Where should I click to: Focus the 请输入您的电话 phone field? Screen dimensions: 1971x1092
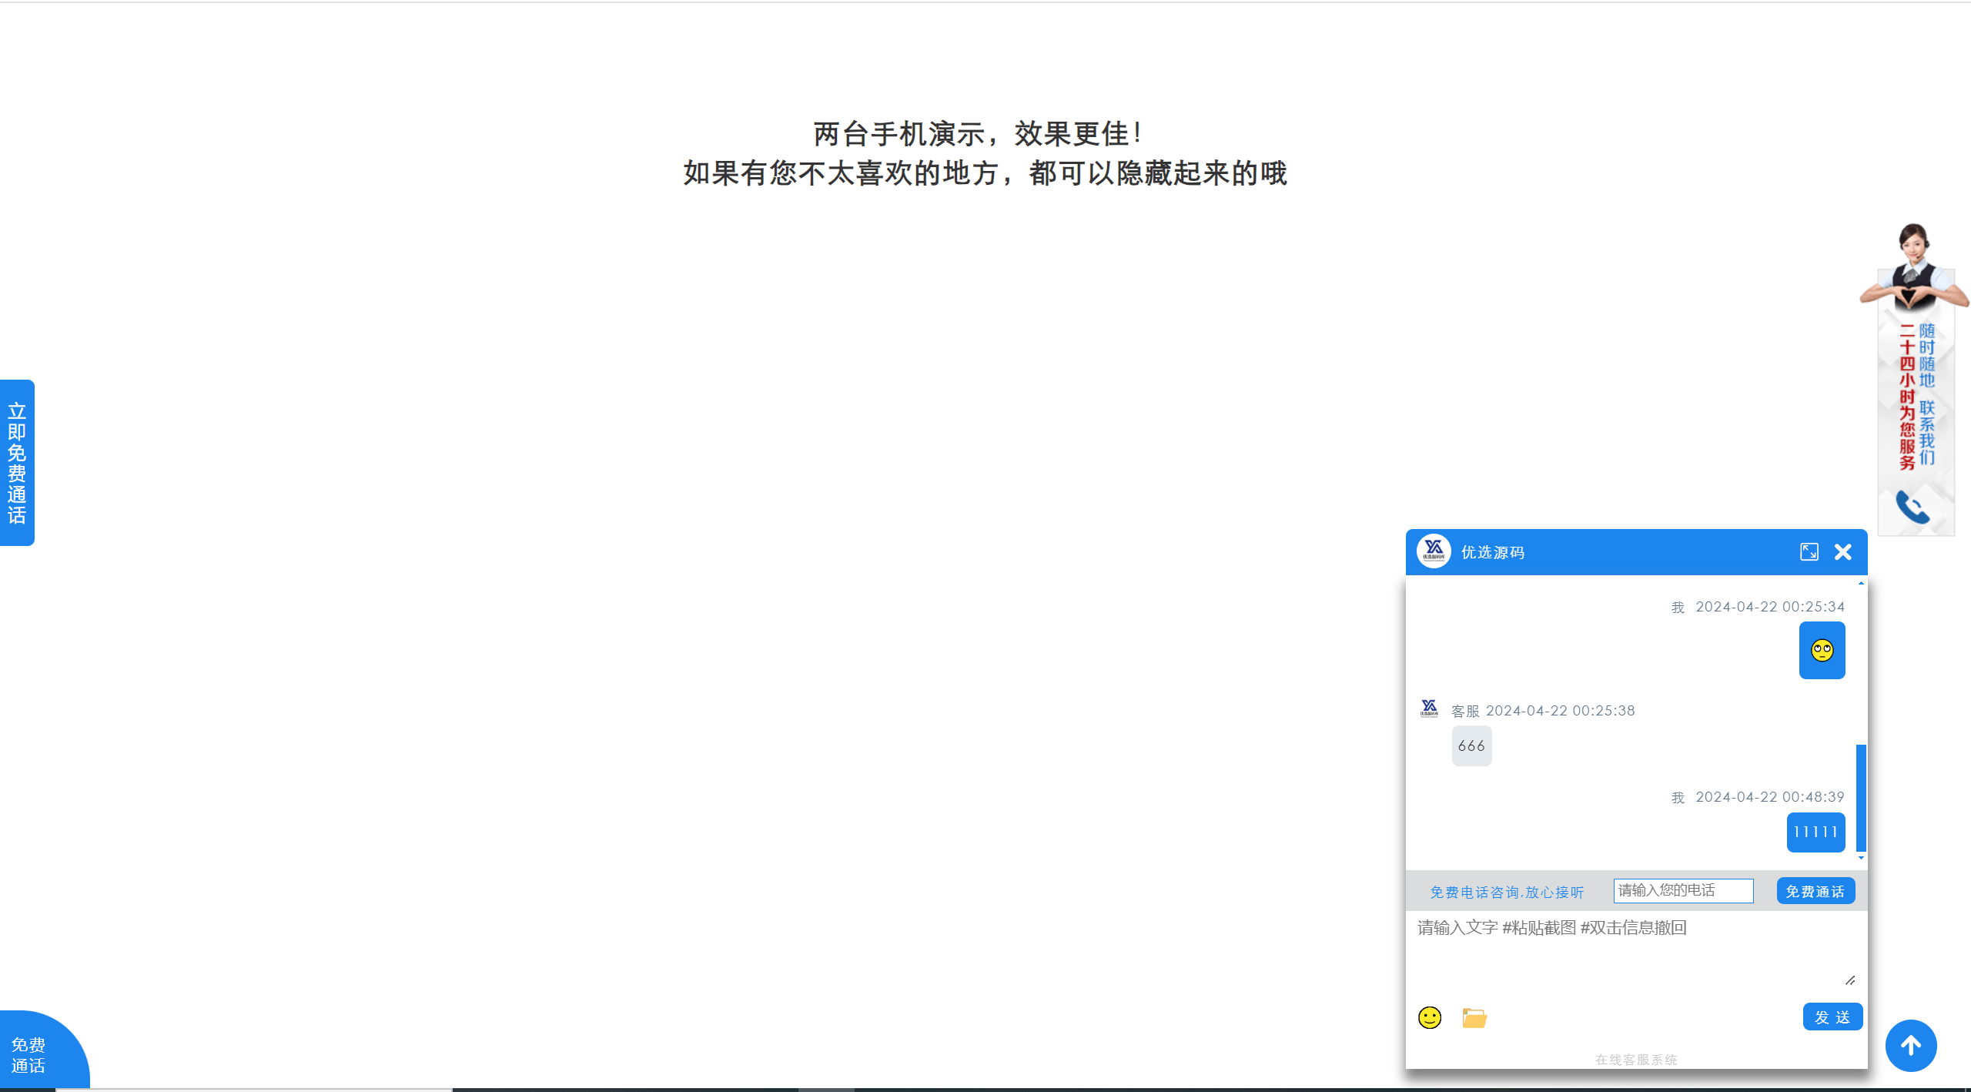click(x=1683, y=890)
